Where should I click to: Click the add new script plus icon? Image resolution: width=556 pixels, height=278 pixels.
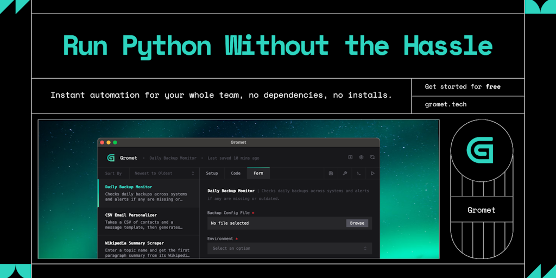pyautogui.click(x=350, y=157)
